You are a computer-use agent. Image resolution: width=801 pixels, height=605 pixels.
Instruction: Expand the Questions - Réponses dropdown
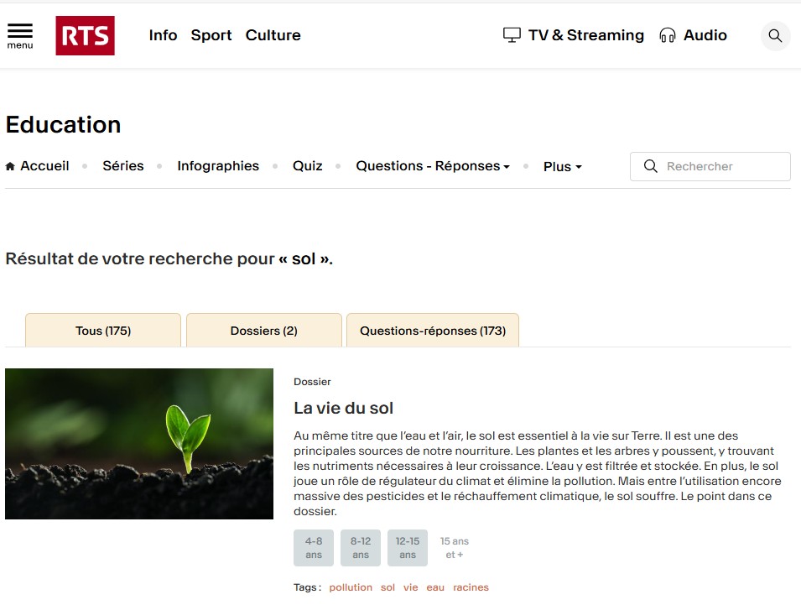(433, 166)
